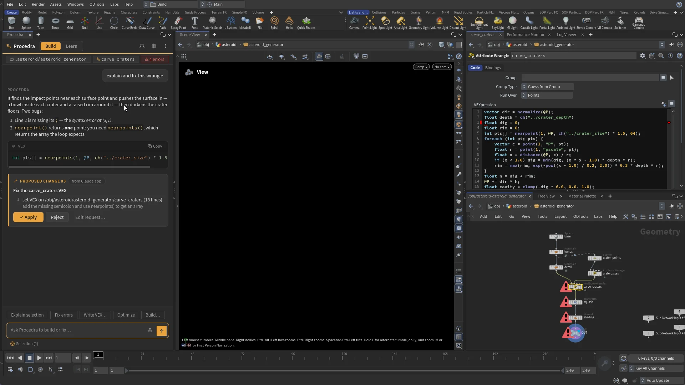
Task: Click the group selection arrow icon
Action: click(671, 78)
